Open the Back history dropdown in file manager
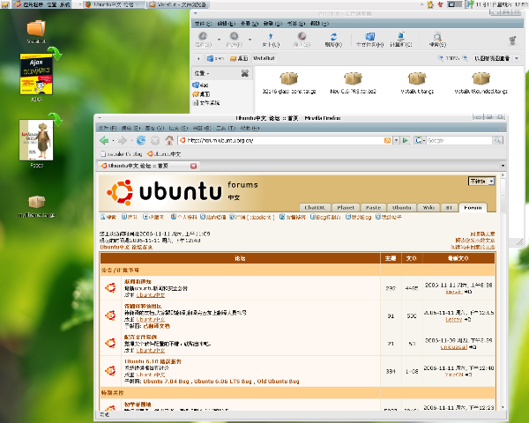 click(x=219, y=40)
